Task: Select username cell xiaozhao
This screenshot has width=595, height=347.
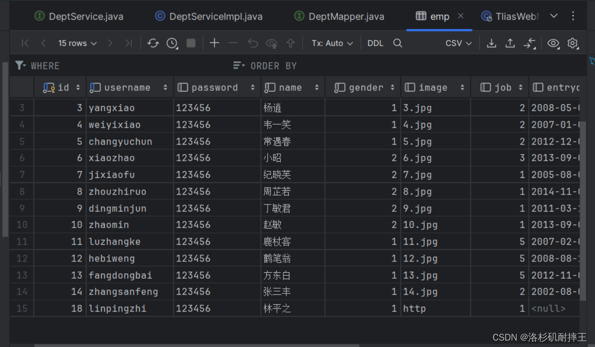Action: point(130,158)
